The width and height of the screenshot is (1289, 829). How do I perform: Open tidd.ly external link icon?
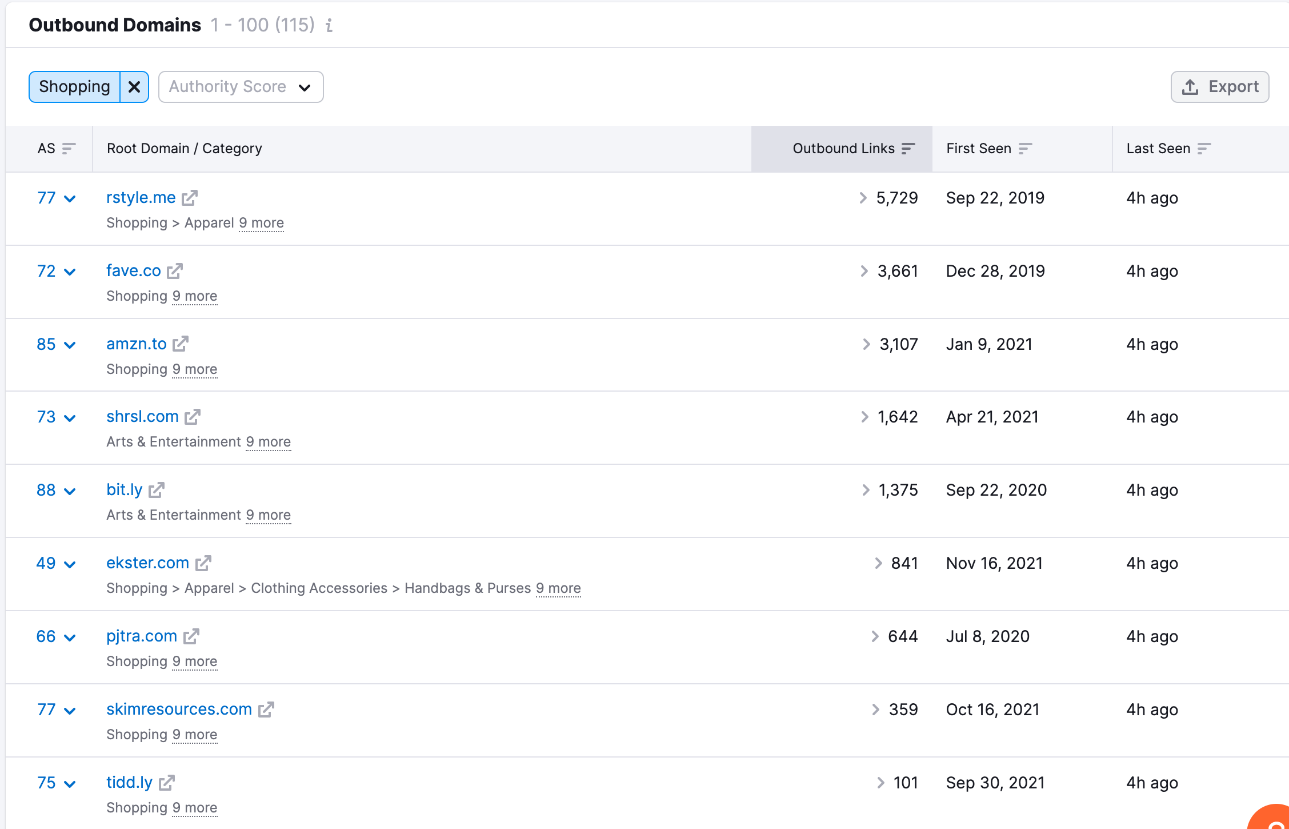click(x=167, y=783)
